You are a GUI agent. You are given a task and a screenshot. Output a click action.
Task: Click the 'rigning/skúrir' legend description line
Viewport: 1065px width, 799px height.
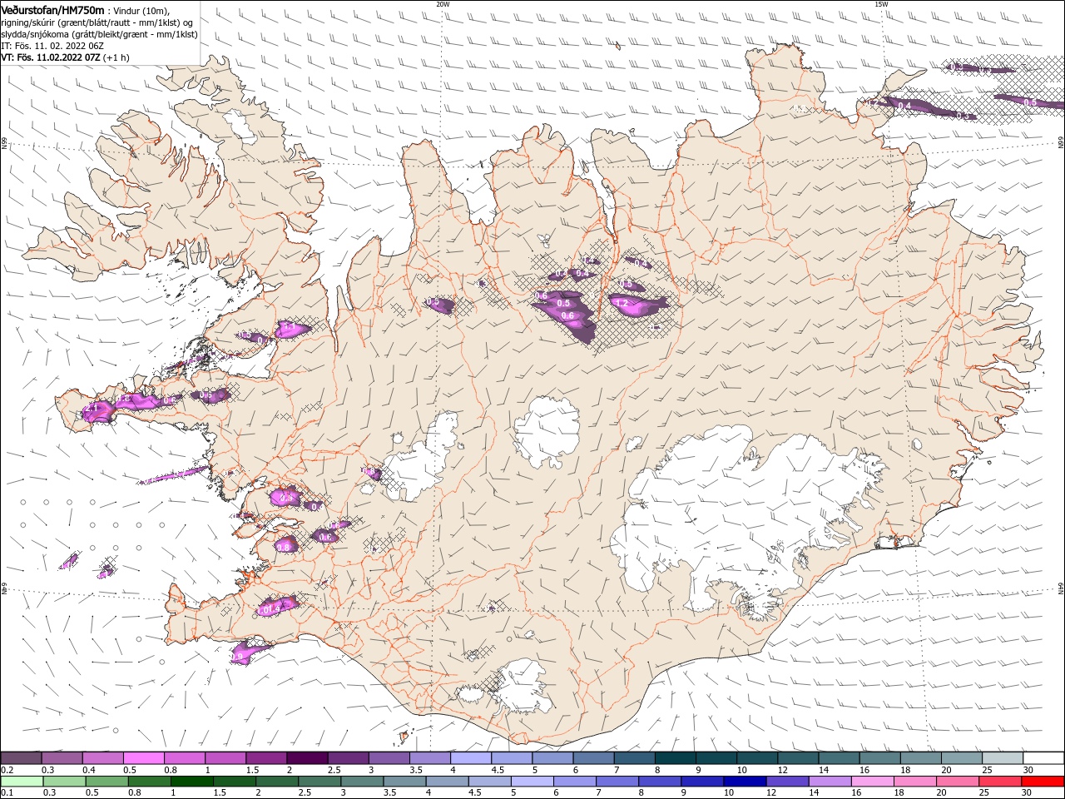[x=97, y=22]
